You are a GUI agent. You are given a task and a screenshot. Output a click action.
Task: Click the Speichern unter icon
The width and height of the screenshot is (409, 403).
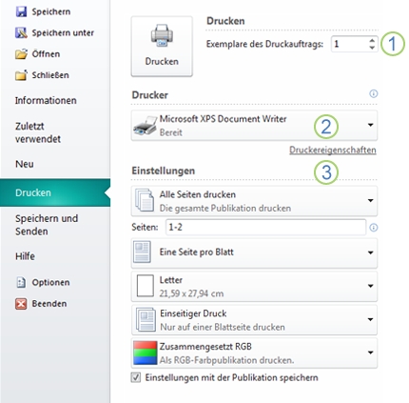21,32
